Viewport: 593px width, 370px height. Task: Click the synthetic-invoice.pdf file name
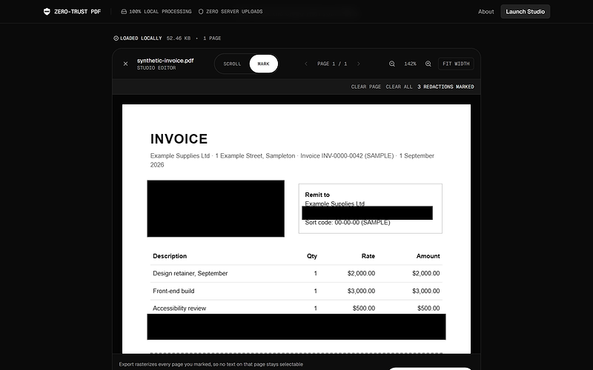pyautogui.click(x=165, y=61)
